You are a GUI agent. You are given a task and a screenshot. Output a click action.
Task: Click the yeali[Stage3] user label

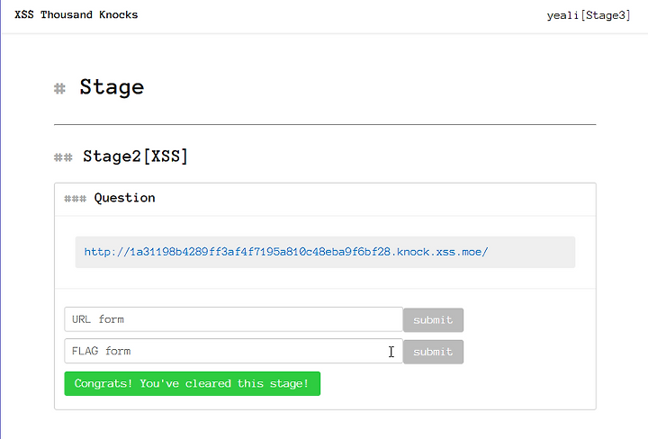point(589,15)
